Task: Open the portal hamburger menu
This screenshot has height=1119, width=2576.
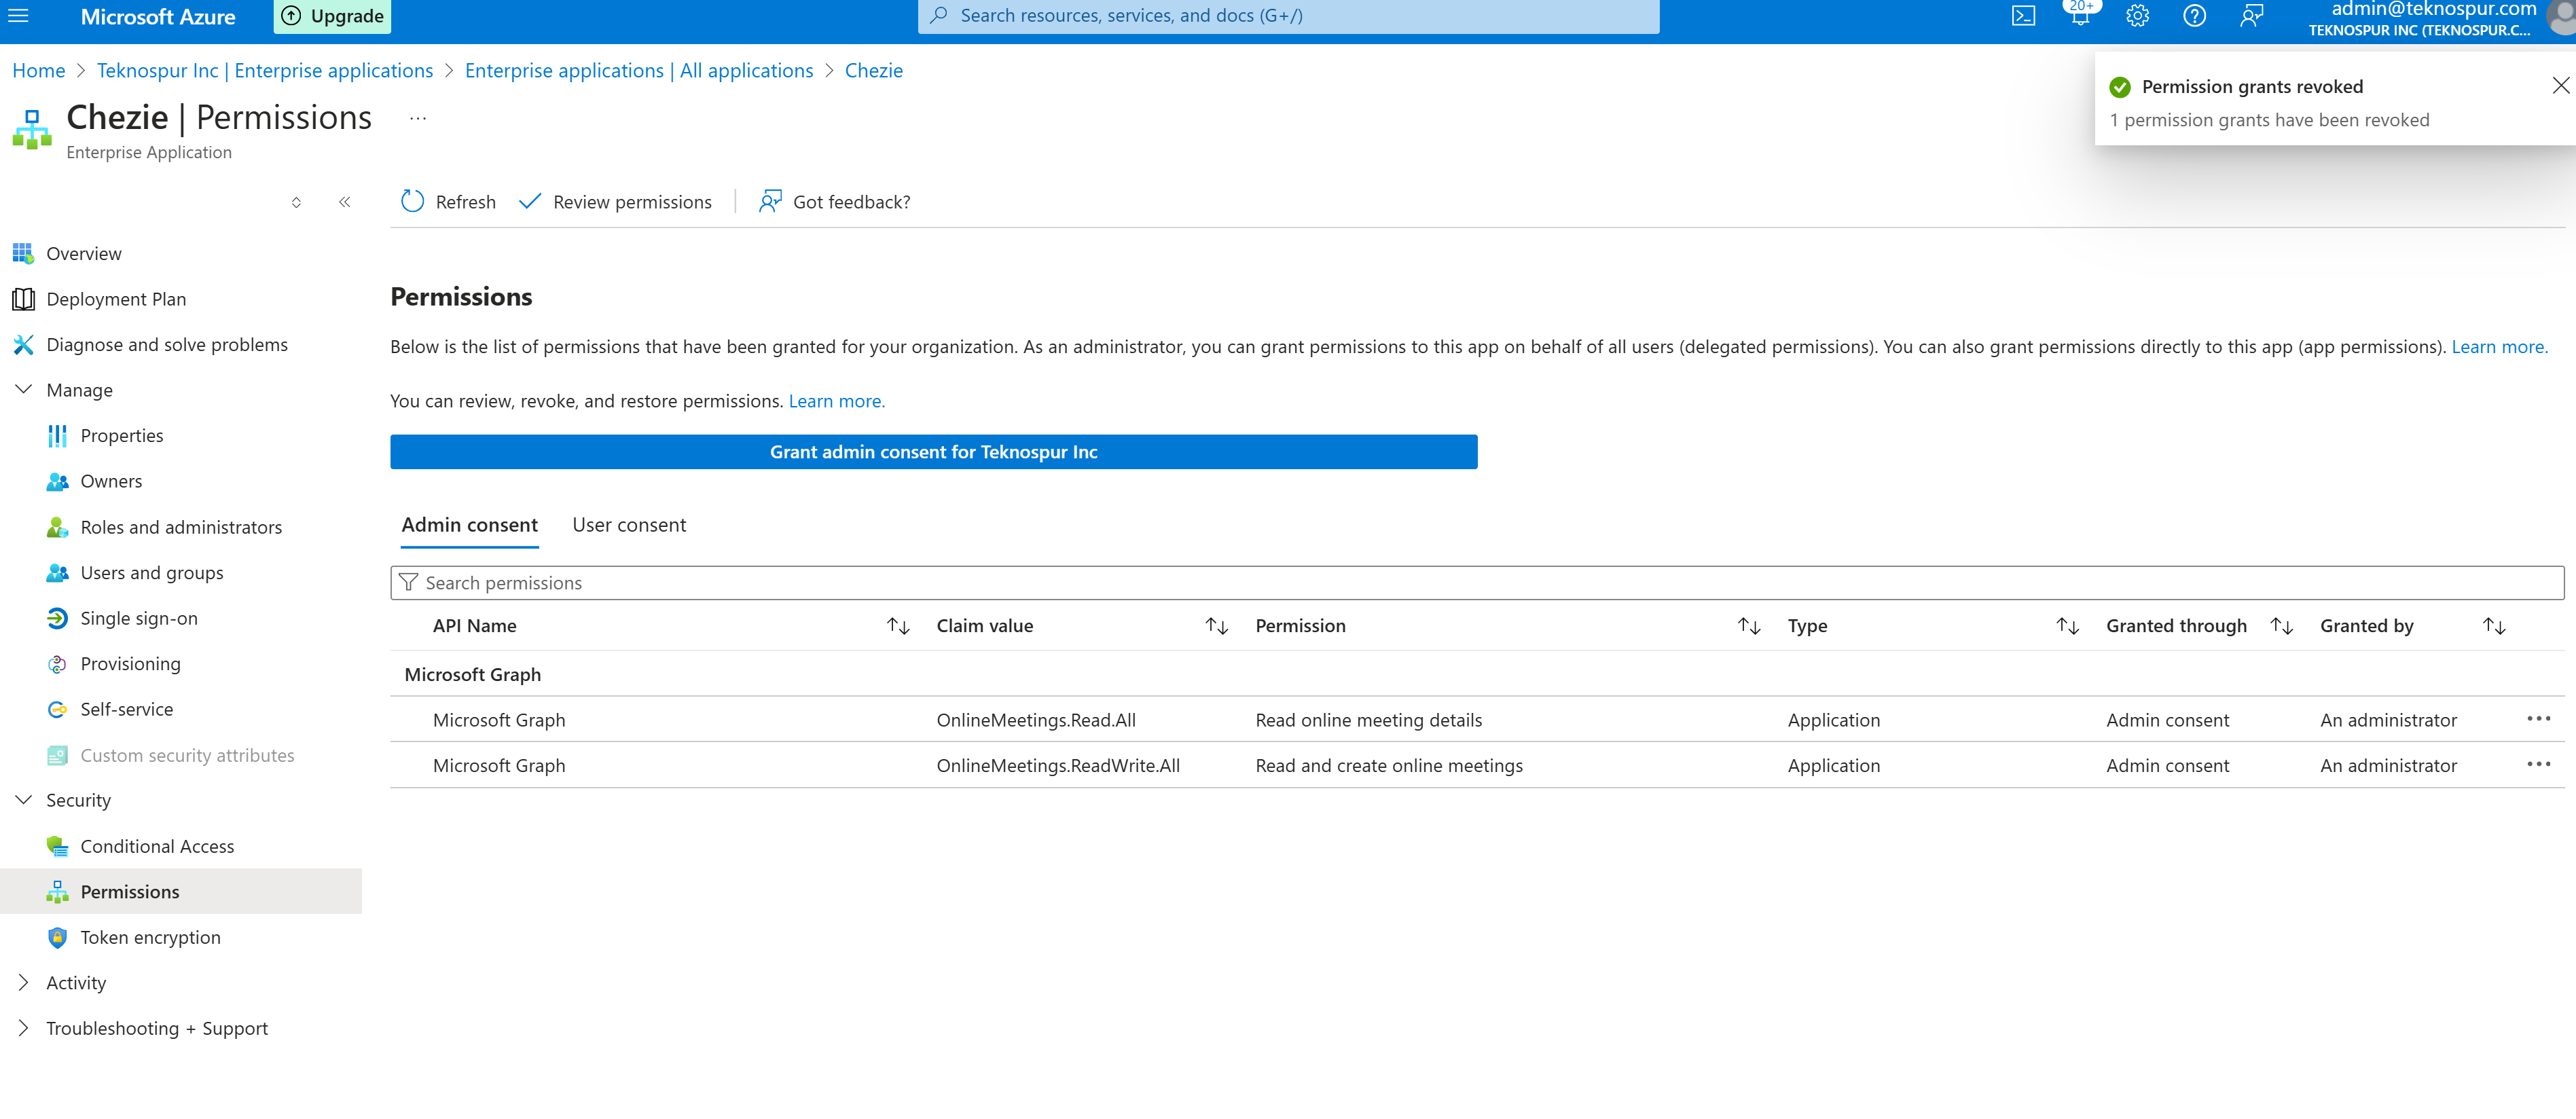Action: (x=18, y=16)
